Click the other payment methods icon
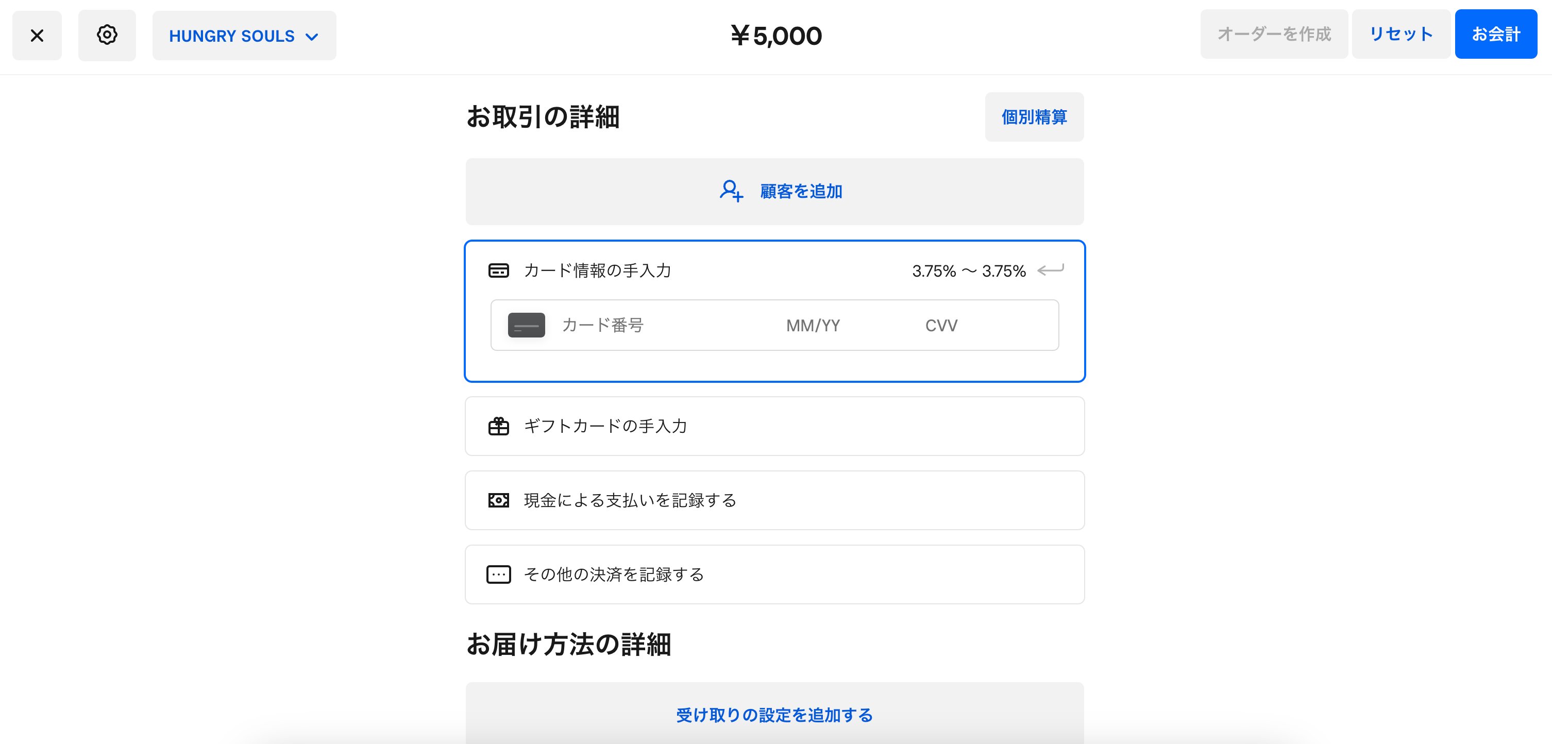Viewport: 1552px width, 744px height. coord(499,574)
